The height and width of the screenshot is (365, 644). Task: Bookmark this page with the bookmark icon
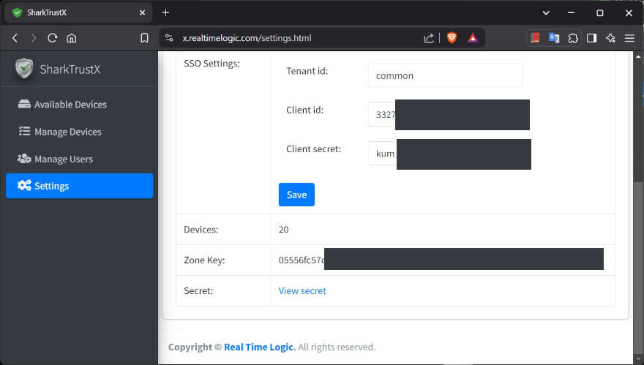click(144, 38)
